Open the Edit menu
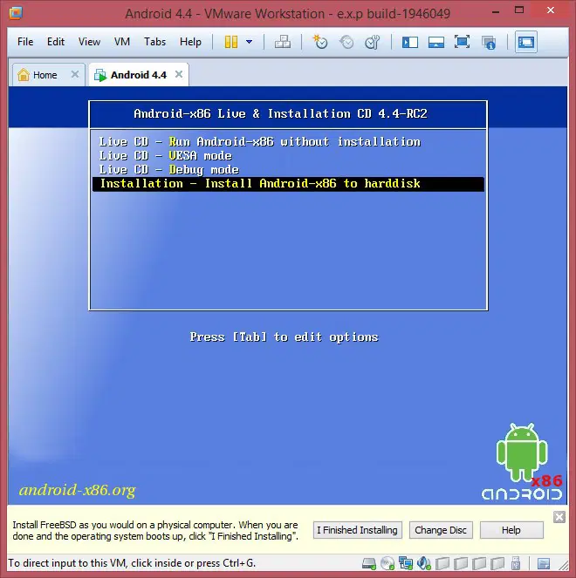 (x=56, y=42)
